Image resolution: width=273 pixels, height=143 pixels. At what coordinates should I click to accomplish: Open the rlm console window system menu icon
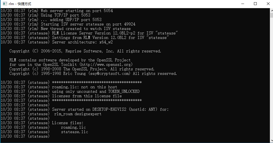point(5,4)
